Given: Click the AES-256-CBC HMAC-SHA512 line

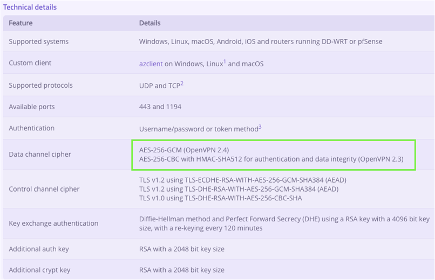Looking at the screenshot, I should point(271,159).
